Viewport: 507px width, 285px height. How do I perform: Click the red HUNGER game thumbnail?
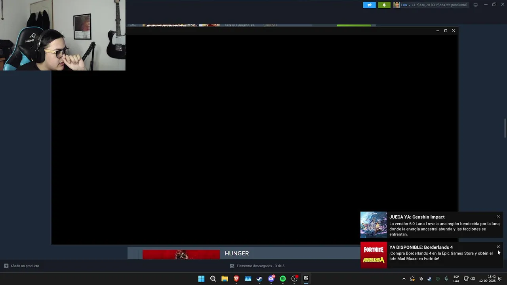(181, 255)
